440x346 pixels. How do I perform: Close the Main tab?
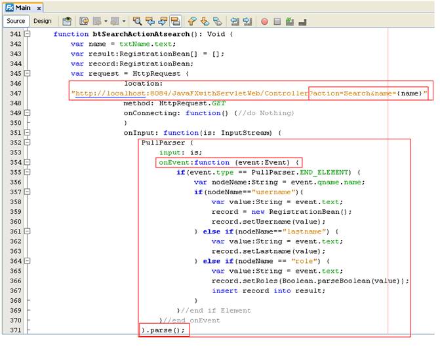(39, 9)
